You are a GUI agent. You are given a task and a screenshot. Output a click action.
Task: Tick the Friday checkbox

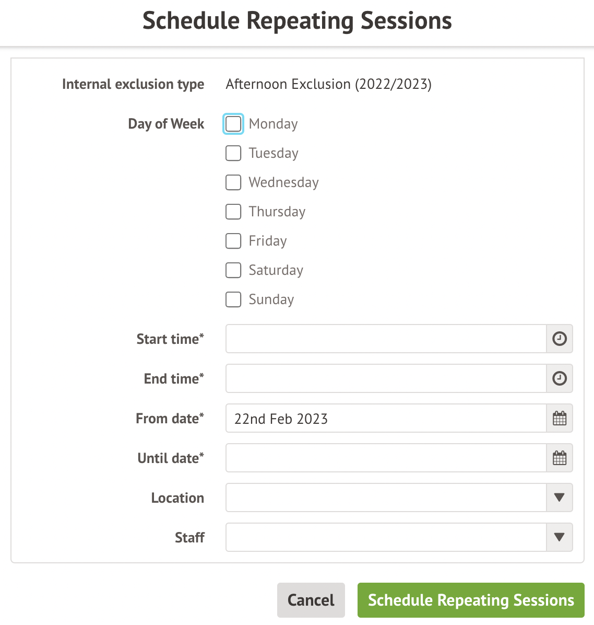click(233, 241)
